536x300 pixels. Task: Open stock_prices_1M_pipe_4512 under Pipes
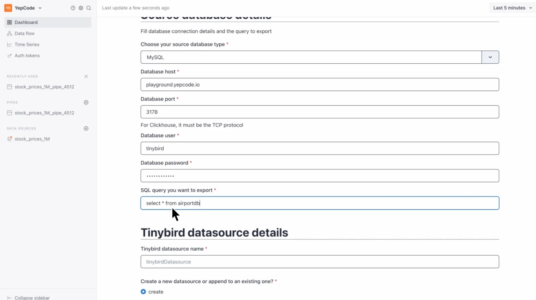click(44, 113)
